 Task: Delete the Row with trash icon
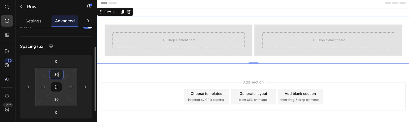pos(129,12)
